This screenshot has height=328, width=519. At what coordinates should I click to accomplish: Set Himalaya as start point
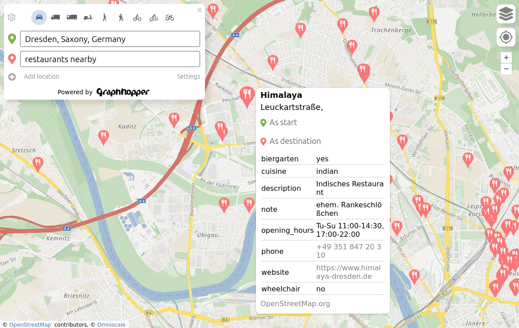point(283,122)
